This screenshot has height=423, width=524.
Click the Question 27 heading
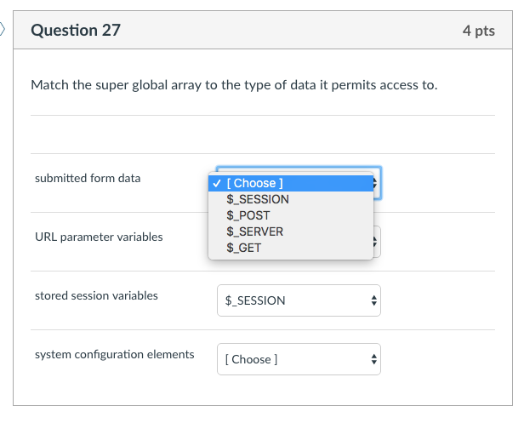coord(76,31)
